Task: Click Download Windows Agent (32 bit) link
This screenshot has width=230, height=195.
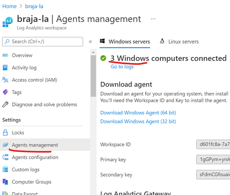Action: coord(138,121)
